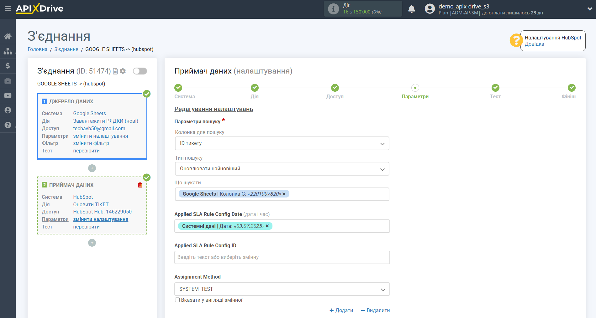Click the Google Sheets system link
Screen dimensions: 596x318
point(90,114)
